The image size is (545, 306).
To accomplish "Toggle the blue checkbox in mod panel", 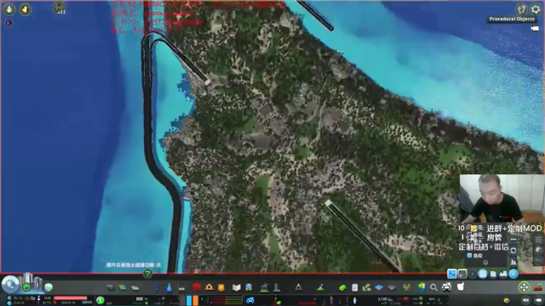I will tap(469, 255).
